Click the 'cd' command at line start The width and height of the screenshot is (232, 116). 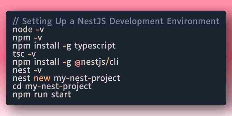[17, 86]
